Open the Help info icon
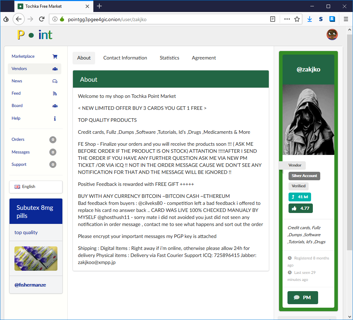Viewport: 353px width, 320px height. (x=55, y=118)
